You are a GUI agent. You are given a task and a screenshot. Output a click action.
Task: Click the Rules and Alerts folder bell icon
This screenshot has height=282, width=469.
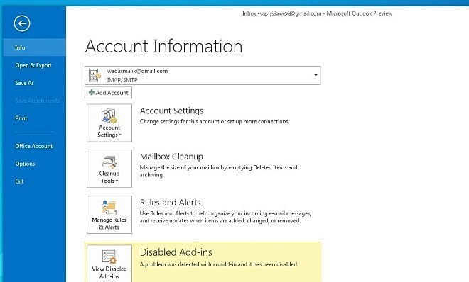[x=109, y=208]
